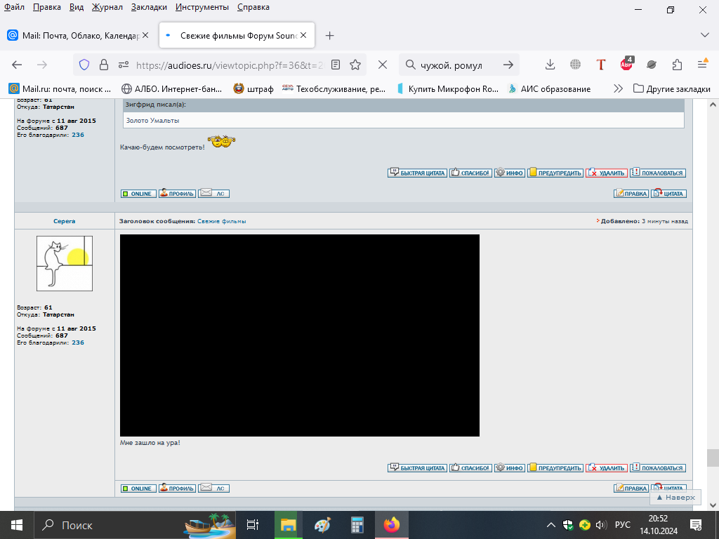Image resolution: width=719 pixels, height=539 pixels.
Task: Open the Firefox hamburger application menu
Action: tap(702, 65)
